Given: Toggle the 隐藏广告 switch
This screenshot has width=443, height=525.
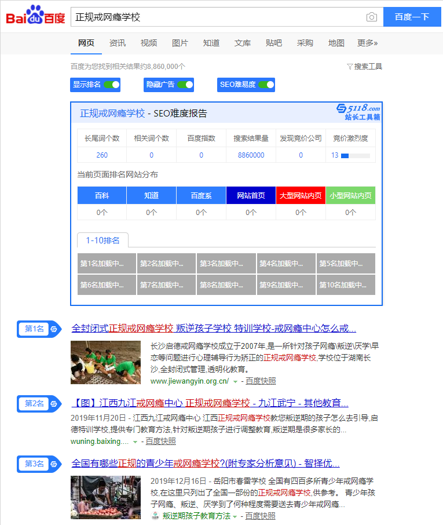Looking at the screenshot, I should pyautogui.click(x=185, y=85).
